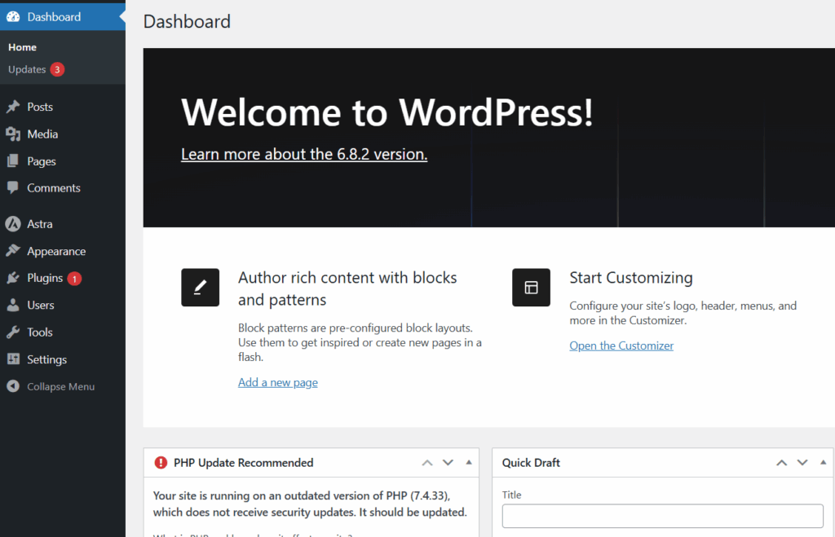Click the Start Customizing heading
The image size is (835, 537).
(631, 277)
